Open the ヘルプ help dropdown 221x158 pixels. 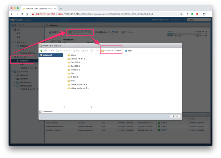(178, 20)
